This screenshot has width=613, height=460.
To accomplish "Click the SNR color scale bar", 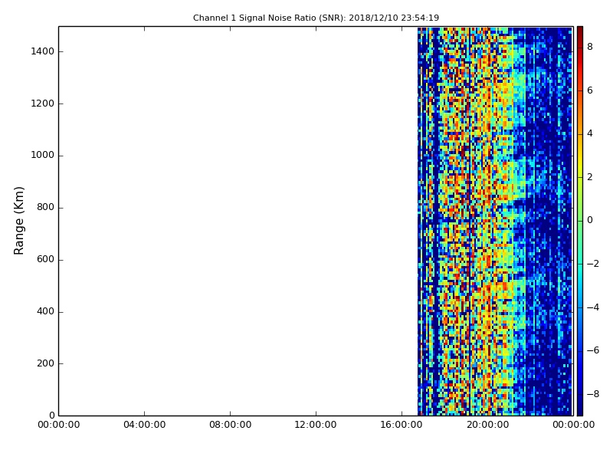I will (580, 221).
